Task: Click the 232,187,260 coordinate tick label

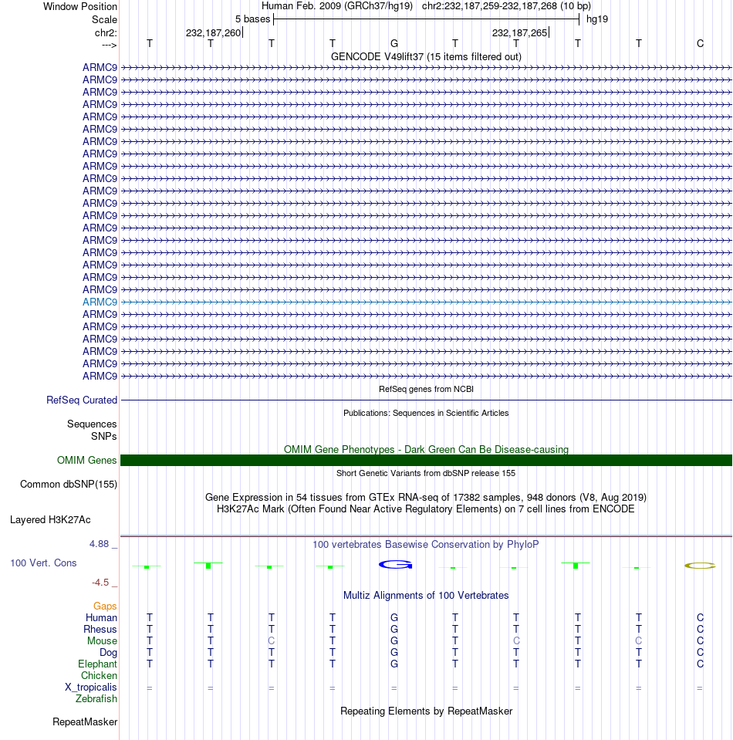Action: (x=213, y=32)
